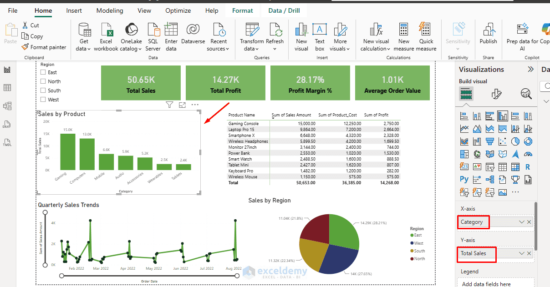The height and width of the screenshot is (287, 550).
Task: Click the East legend color marker
Action: click(412, 235)
